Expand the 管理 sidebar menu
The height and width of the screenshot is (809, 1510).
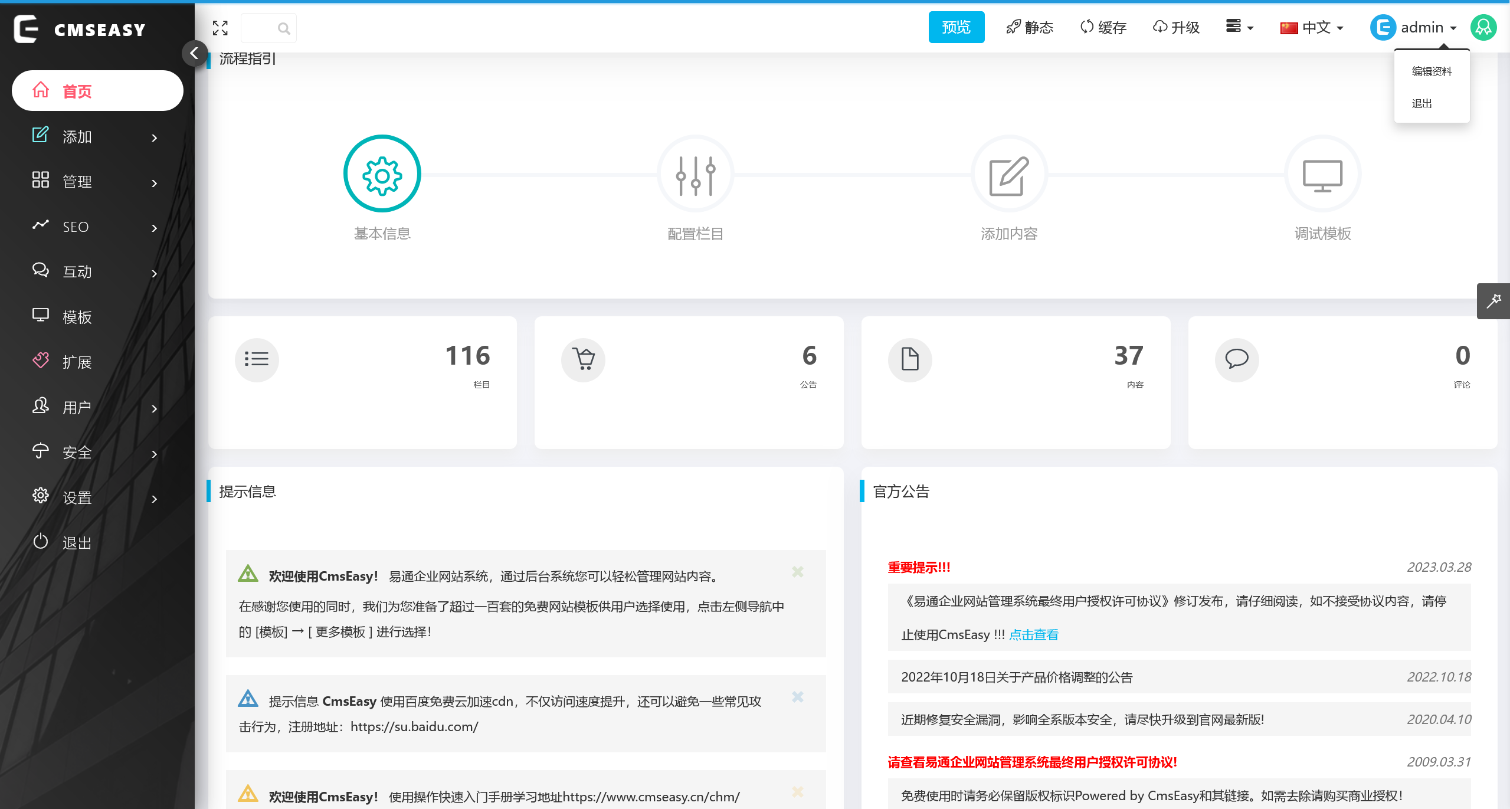tap(97, 182)
